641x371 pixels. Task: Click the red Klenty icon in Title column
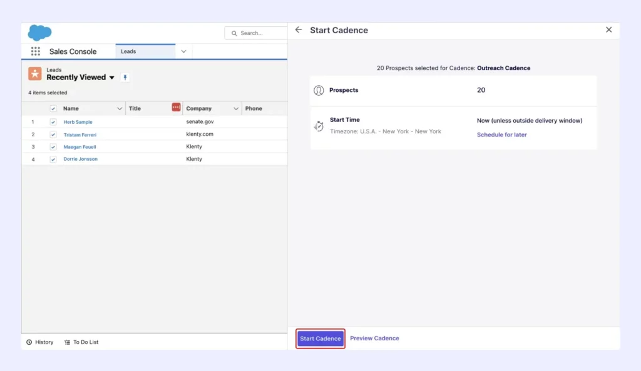click(176, 107)
